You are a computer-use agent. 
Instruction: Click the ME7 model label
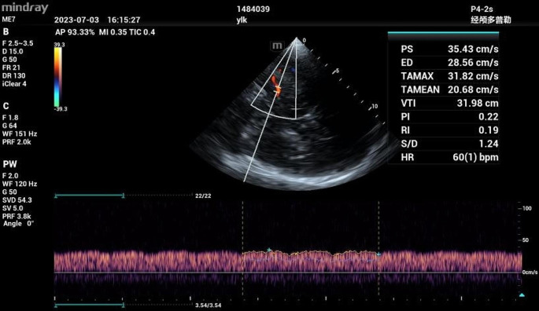click(x=9, y=20)
